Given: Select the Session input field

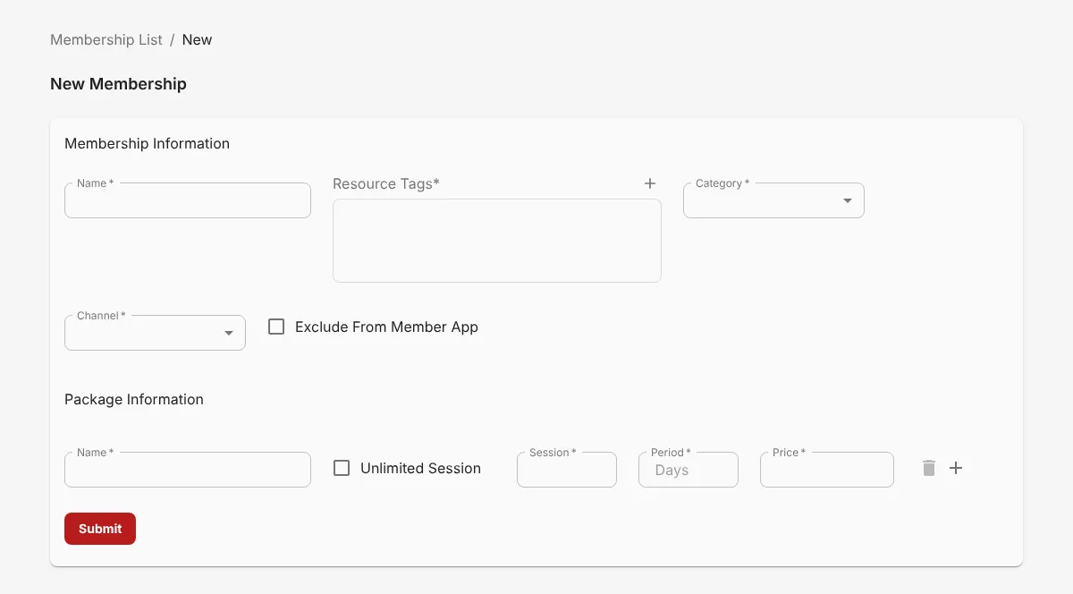Looking at the screenshot, I should coord(567,470).
